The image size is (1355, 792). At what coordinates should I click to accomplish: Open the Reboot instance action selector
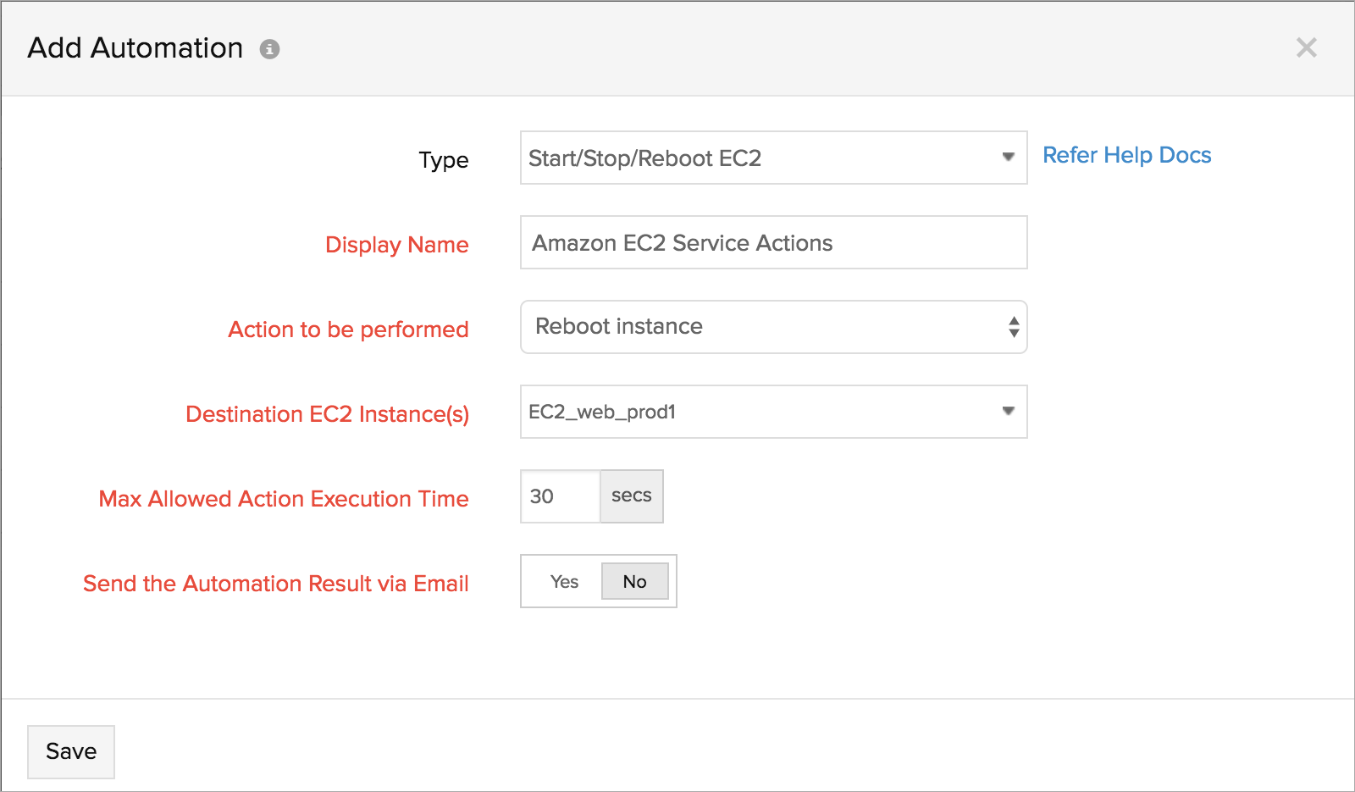coord(762,327)
